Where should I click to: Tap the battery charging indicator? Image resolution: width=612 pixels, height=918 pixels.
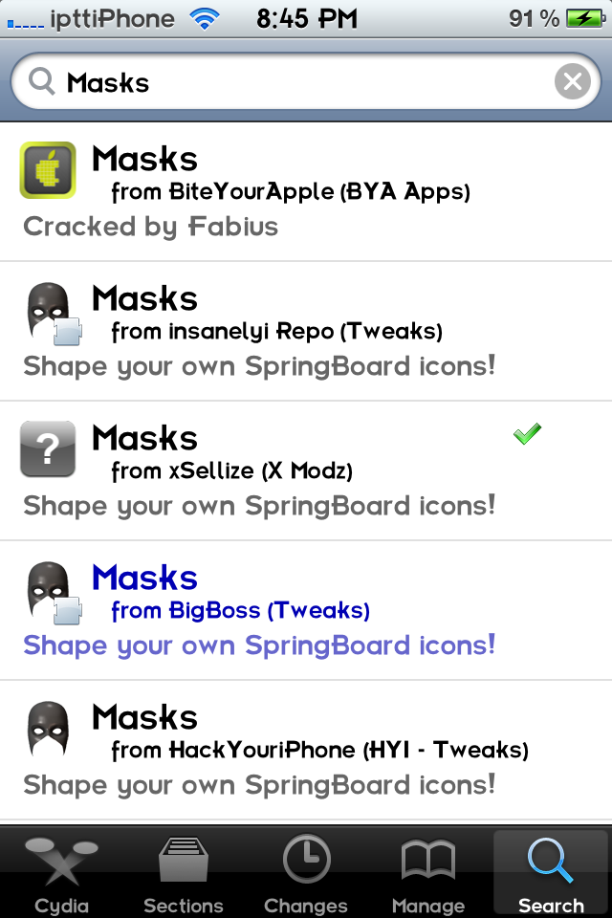tap(585, 19)
